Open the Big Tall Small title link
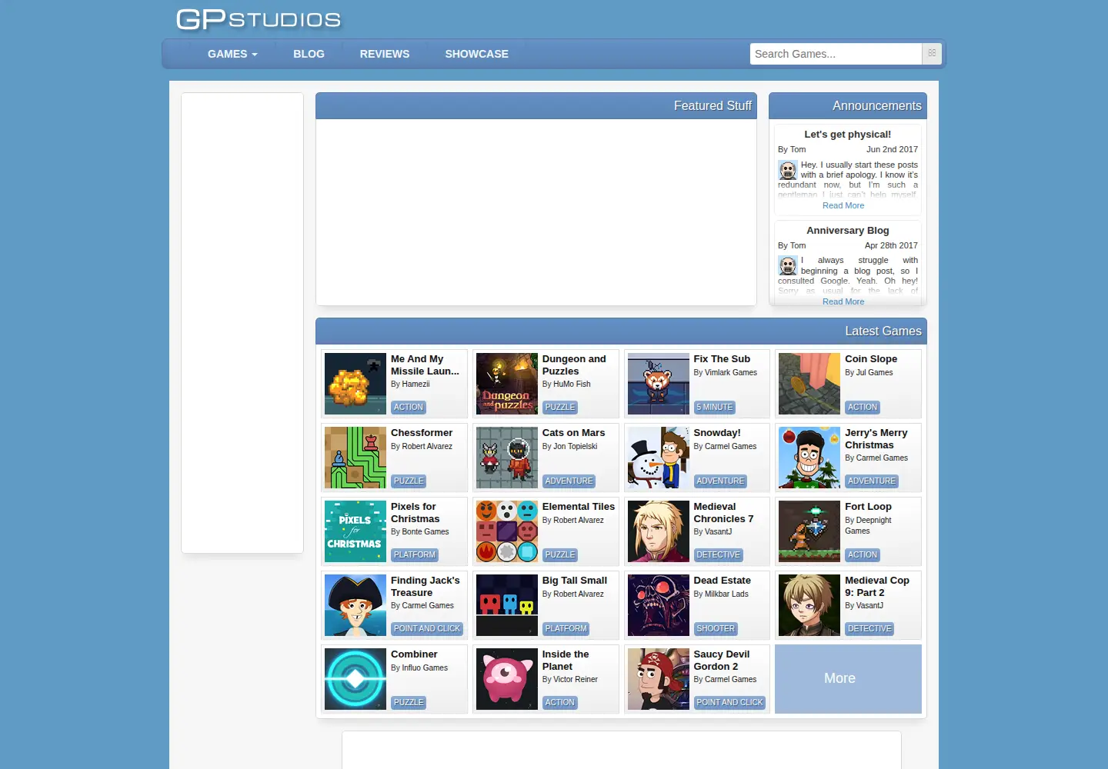The width and height of the screenshot is (1108, 769). tap(575, 581)
